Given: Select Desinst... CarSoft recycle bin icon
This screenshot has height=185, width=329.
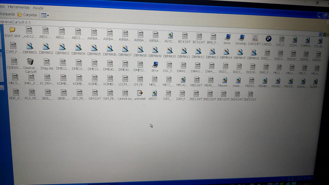Looking at the screenshot, I should (30, 62).
